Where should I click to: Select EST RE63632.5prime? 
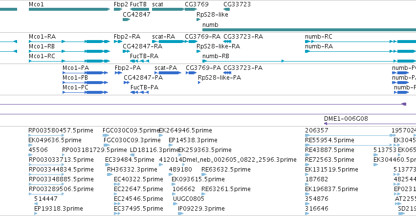204,174
